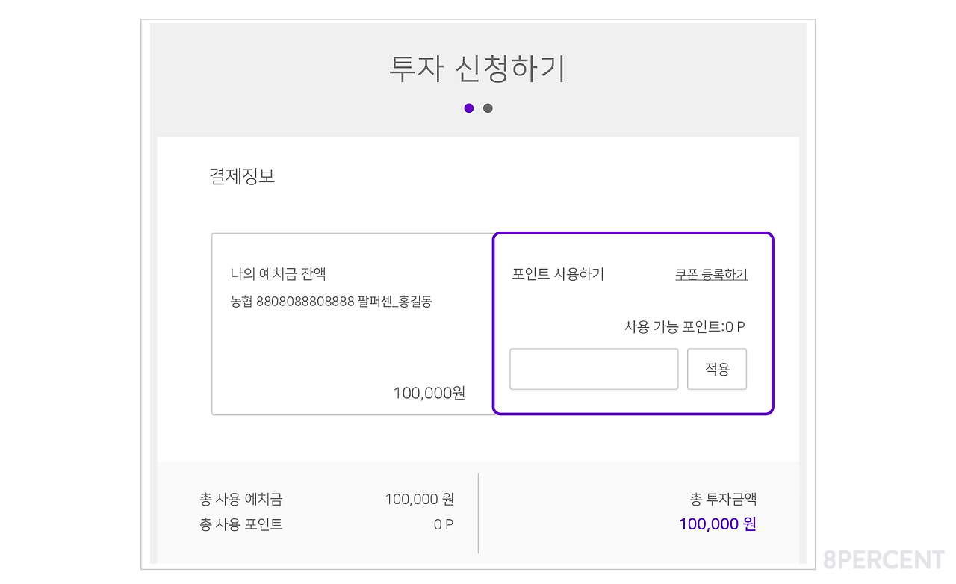
Task: Click the purple total investment amount
Action: pyautogui.click(x=717, y=524)
